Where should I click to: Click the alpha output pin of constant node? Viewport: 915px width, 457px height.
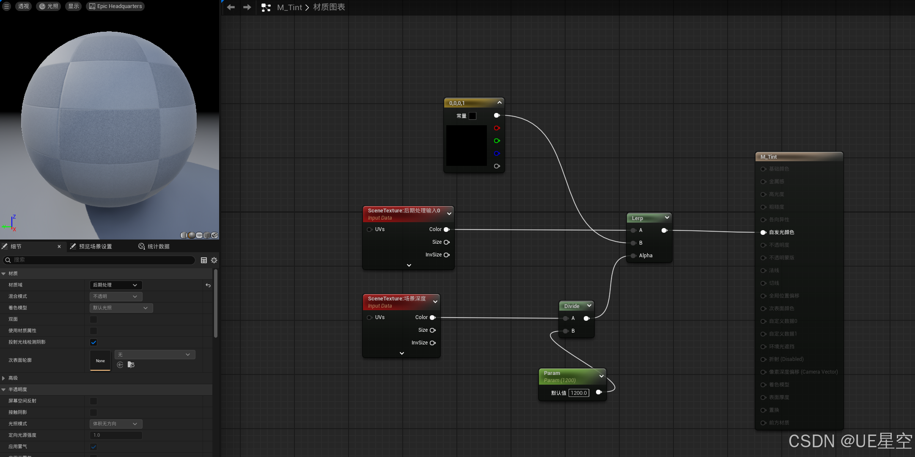pos(497,166)
